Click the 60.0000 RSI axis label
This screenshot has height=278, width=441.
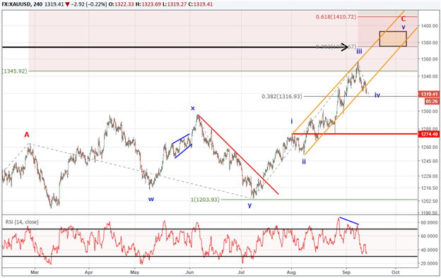pos(429,236)
